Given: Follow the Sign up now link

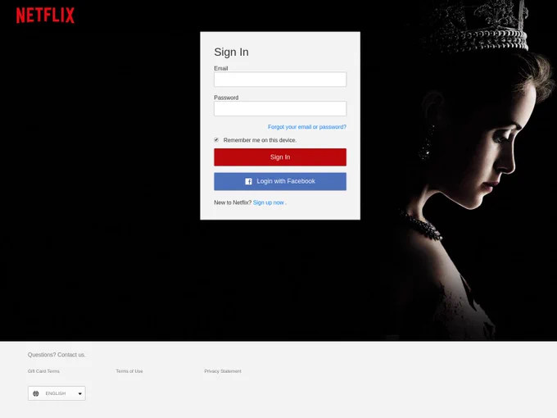Looking at the screenshot, I should click(x=269, y=202).
